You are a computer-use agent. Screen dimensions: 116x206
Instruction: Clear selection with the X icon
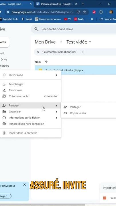tap(38, 52)
